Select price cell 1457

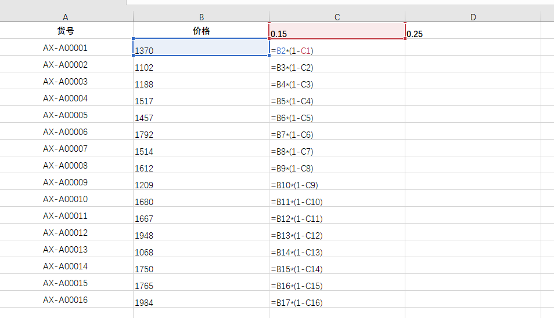tap(202, 115)
